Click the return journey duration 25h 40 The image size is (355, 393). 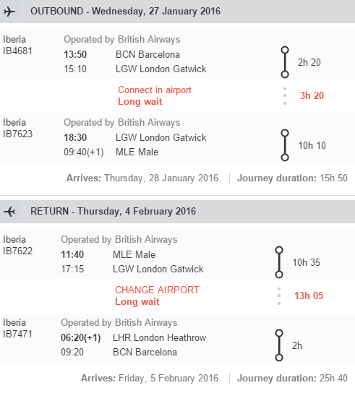pos(334,378)
